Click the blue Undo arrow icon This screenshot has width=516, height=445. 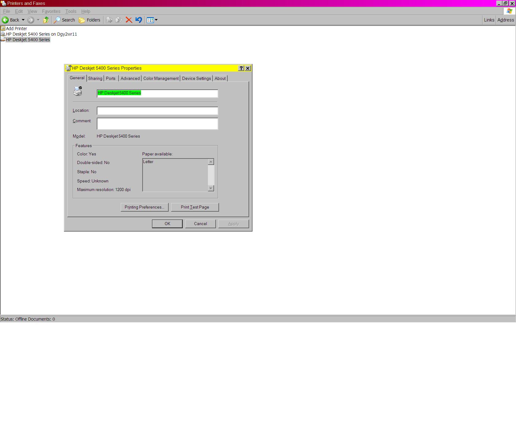[x=139, y=20]
